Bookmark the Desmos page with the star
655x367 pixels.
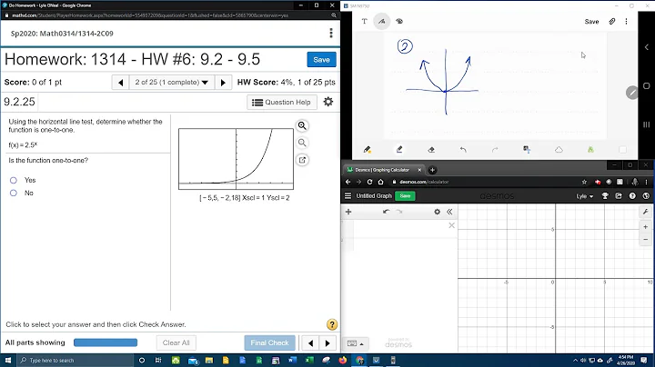(x=584, y=182)
